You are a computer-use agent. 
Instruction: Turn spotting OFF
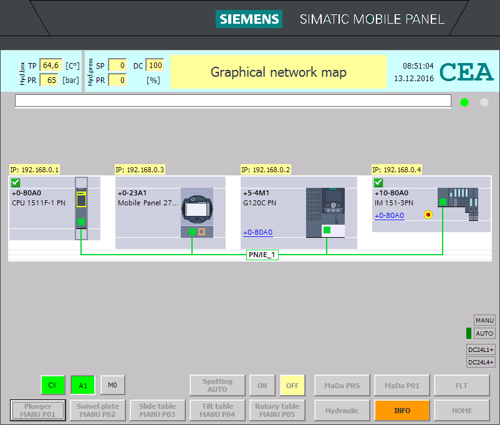(x=292, y=386)
